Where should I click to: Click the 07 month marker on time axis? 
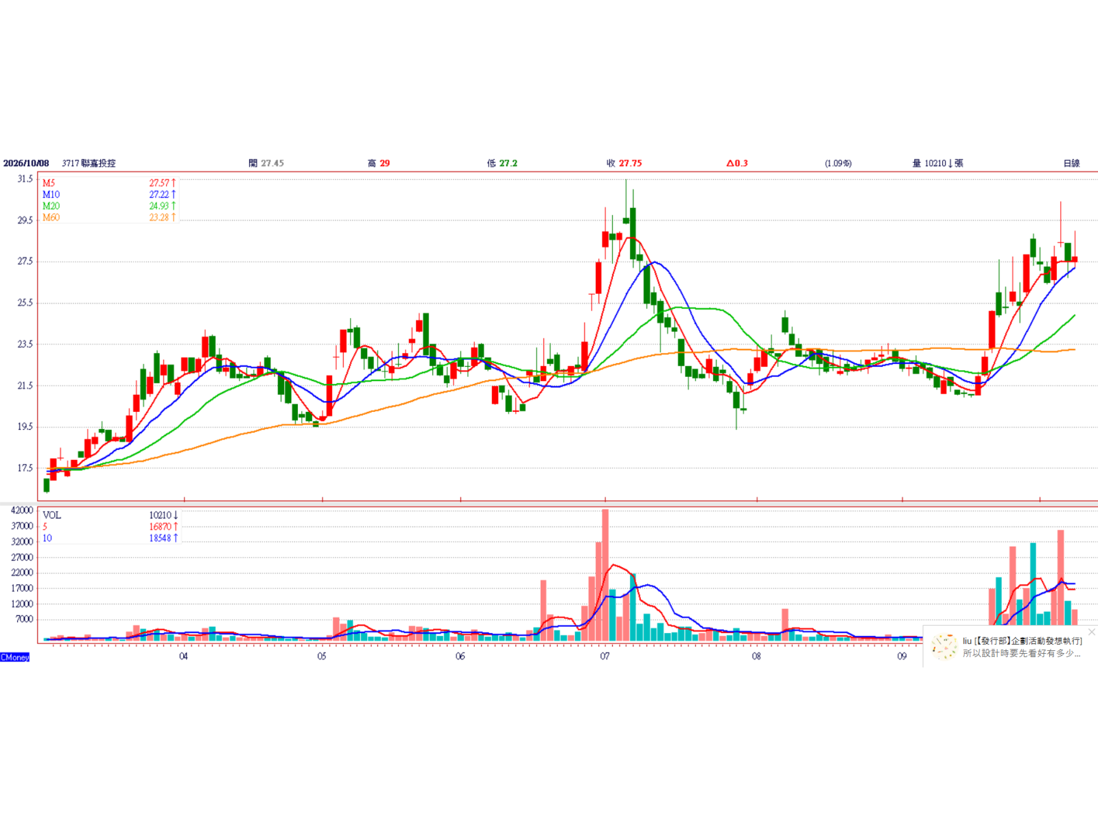pos(605,656)
